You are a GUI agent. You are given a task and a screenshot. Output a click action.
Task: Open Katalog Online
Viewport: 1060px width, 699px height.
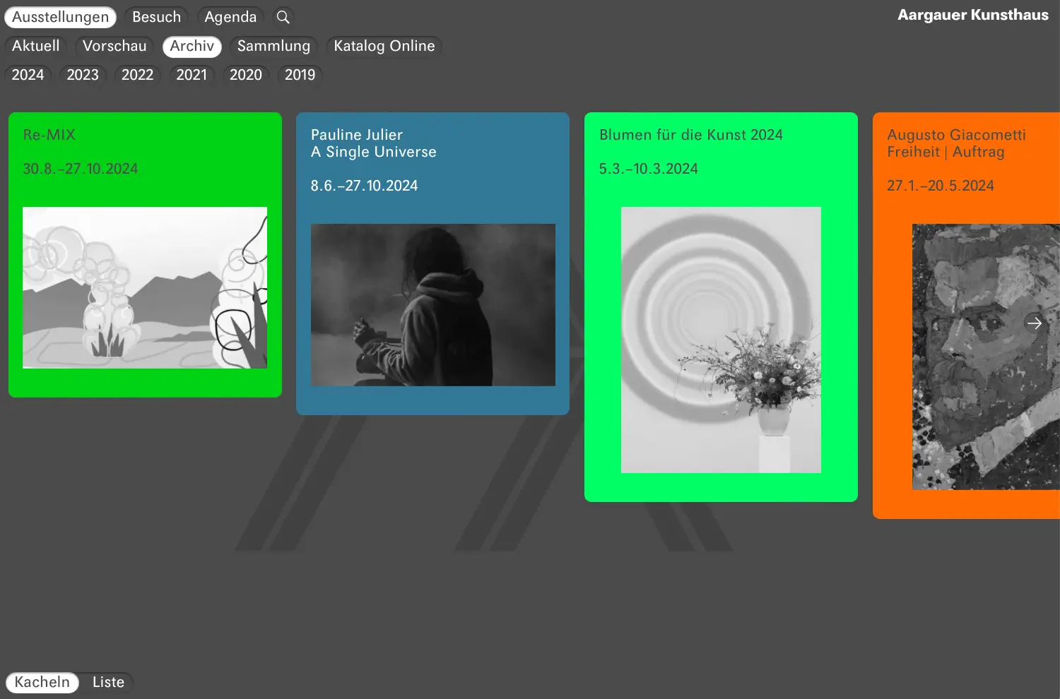[384, 46]
